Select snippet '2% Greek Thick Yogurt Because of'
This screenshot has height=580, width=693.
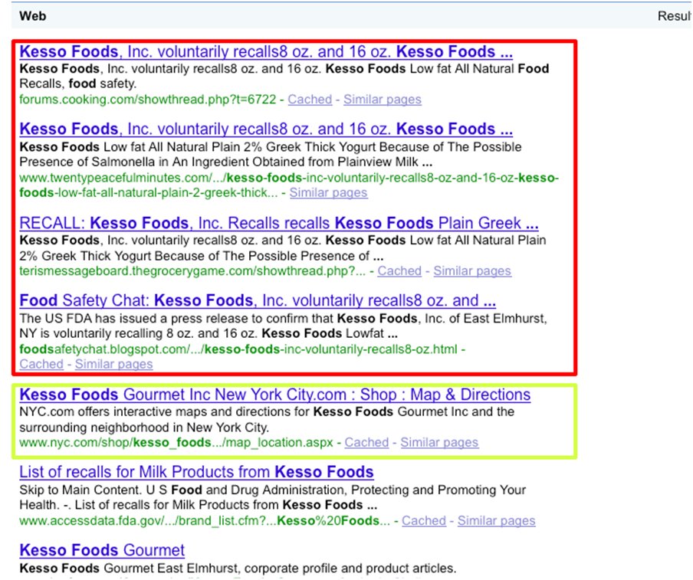point(120,256)
